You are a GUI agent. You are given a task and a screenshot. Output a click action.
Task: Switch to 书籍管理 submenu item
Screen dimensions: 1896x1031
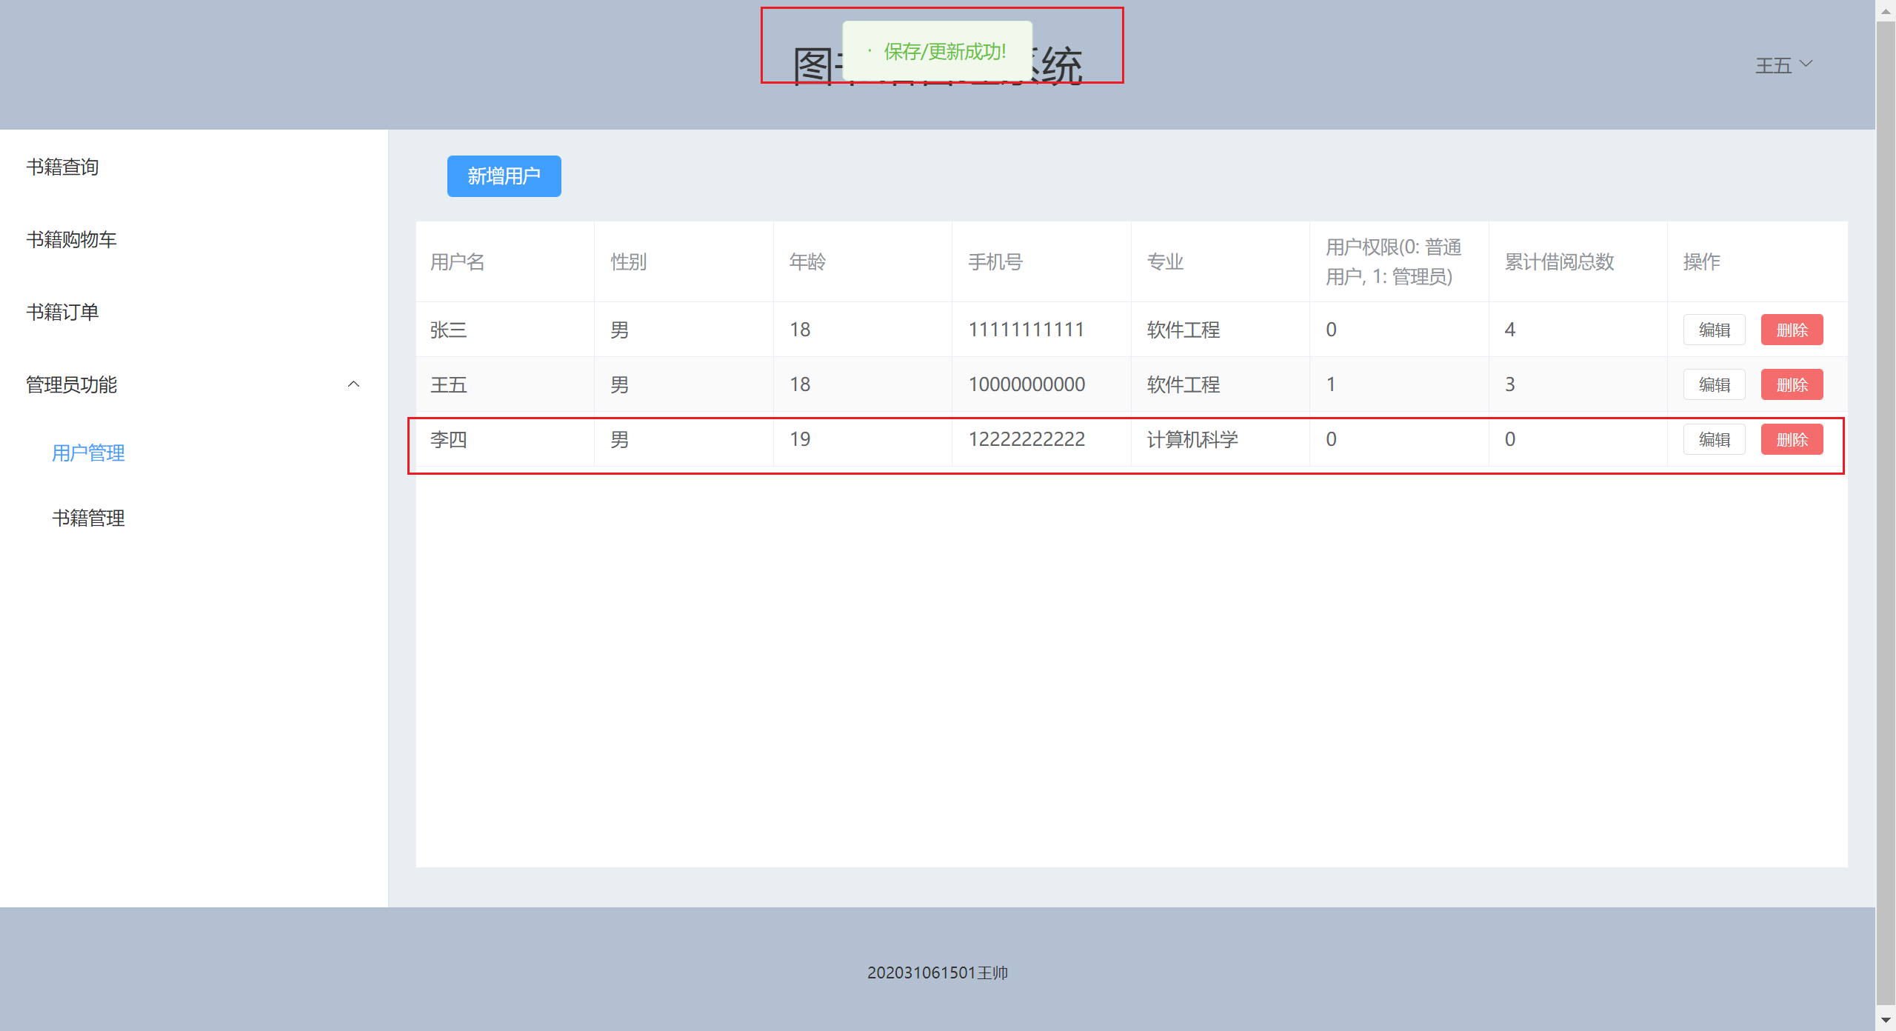coord(88,518)
